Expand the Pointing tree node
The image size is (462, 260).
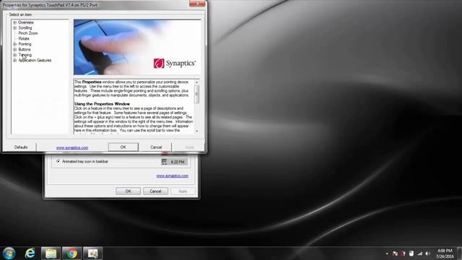(14, 44)
